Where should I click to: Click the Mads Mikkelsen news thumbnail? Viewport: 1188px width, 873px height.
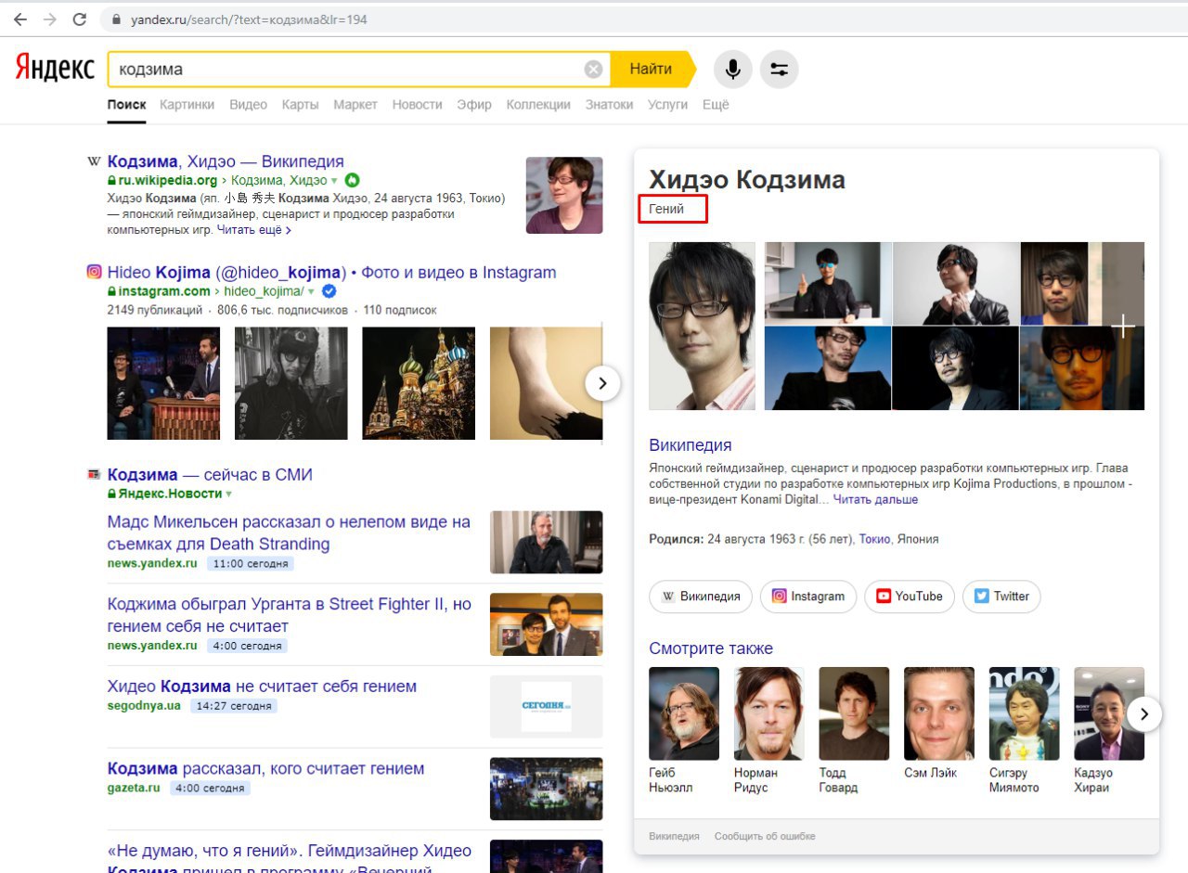(x=547, y=542)
